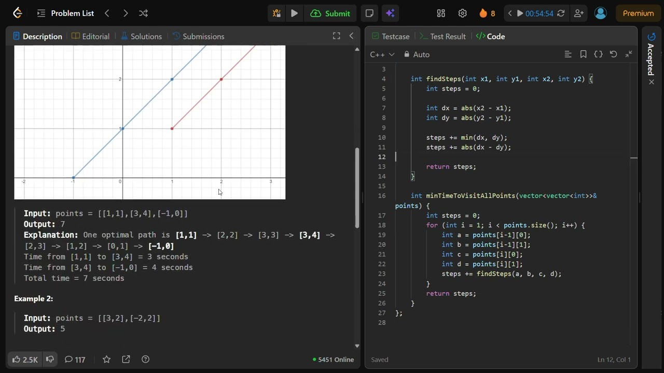Switch to the Editorial tab

(91, 36)
